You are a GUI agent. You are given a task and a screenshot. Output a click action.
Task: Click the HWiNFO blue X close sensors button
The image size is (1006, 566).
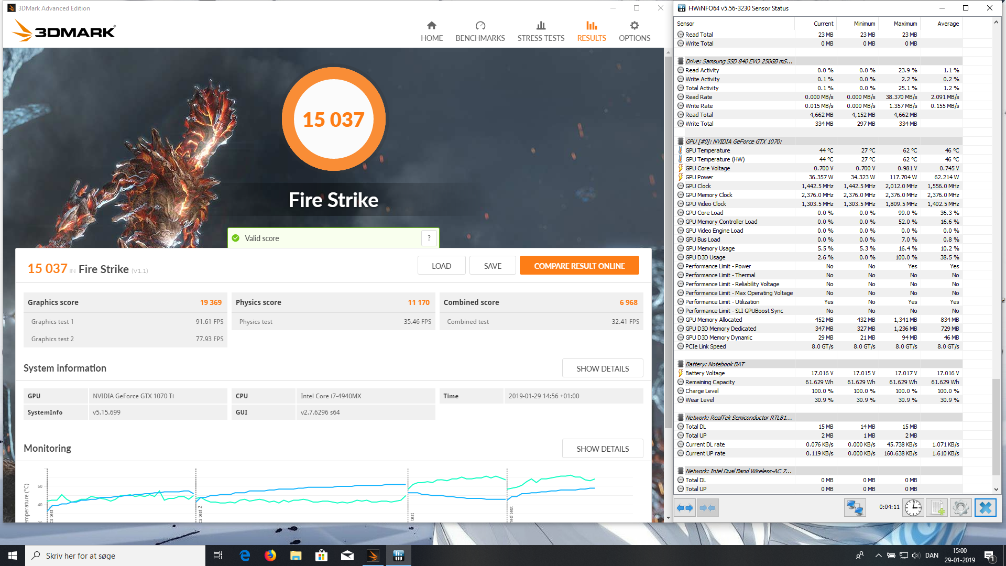tap(985, 507)
